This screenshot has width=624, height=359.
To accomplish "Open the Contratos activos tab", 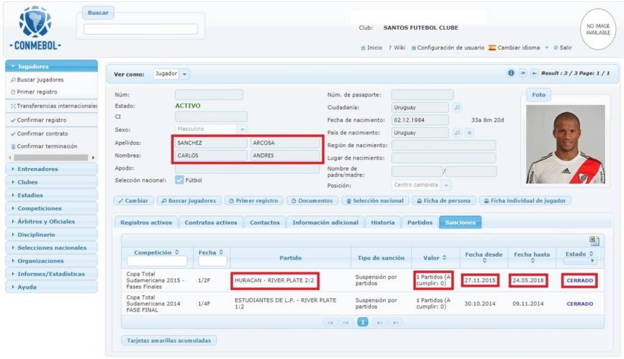I will [211, 223].
